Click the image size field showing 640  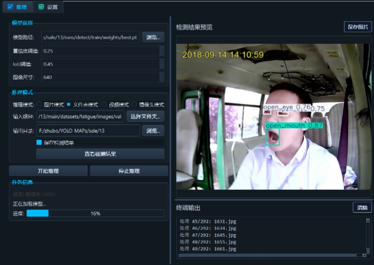pos(101,77)
